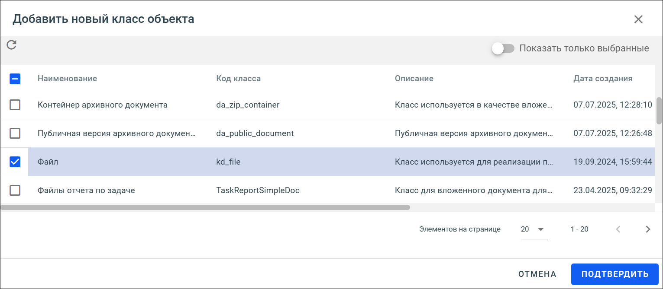Click the date '23.04.2025, 09:32:29'
This screenshot has height=289, width=663.
(x=612, y=191)
